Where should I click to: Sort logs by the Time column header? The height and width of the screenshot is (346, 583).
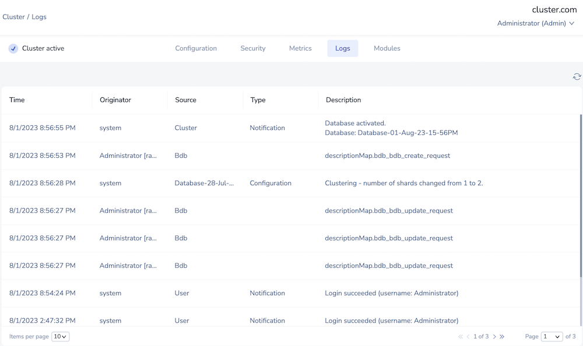tap(17, 100)
